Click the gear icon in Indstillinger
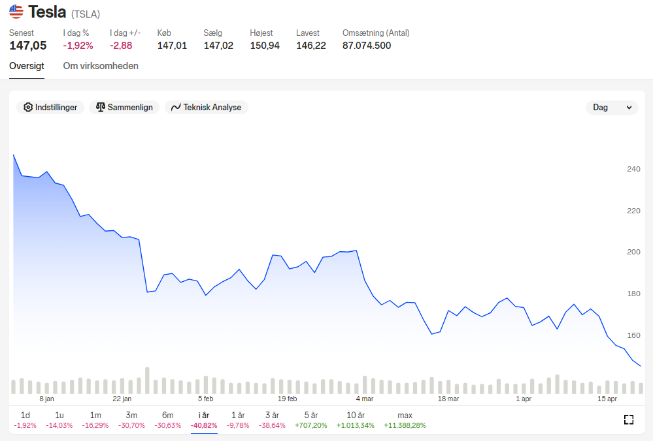This screenshot has width=653, height=441. point(28,107)
